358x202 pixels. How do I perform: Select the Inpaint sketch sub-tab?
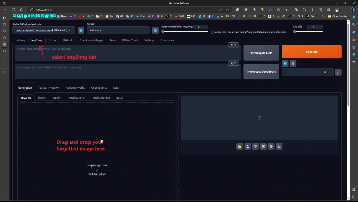(77, 98)
